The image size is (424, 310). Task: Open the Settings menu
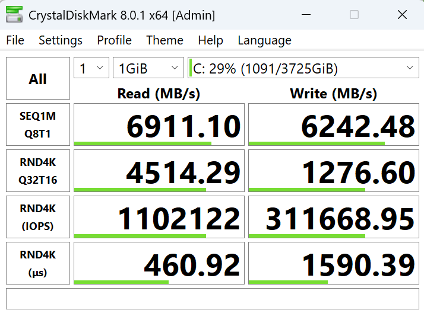(61, 40)
